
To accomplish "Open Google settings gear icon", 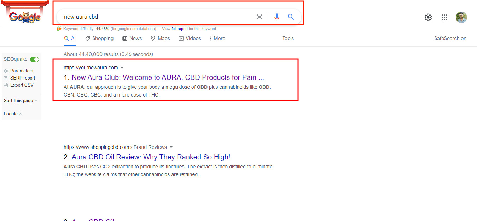I will (428, 17).
